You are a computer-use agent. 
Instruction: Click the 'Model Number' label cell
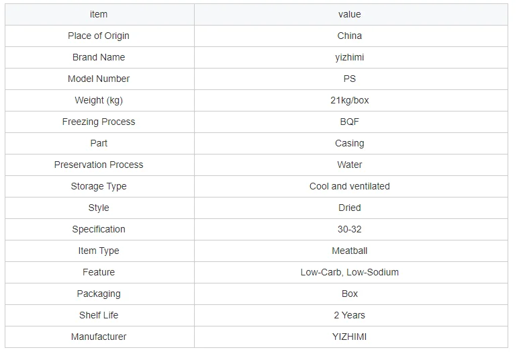[x=99, y=79]
